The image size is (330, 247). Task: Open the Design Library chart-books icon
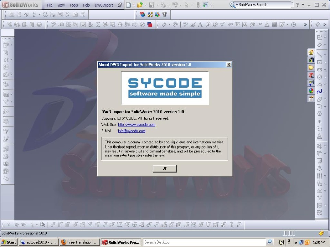311,60
